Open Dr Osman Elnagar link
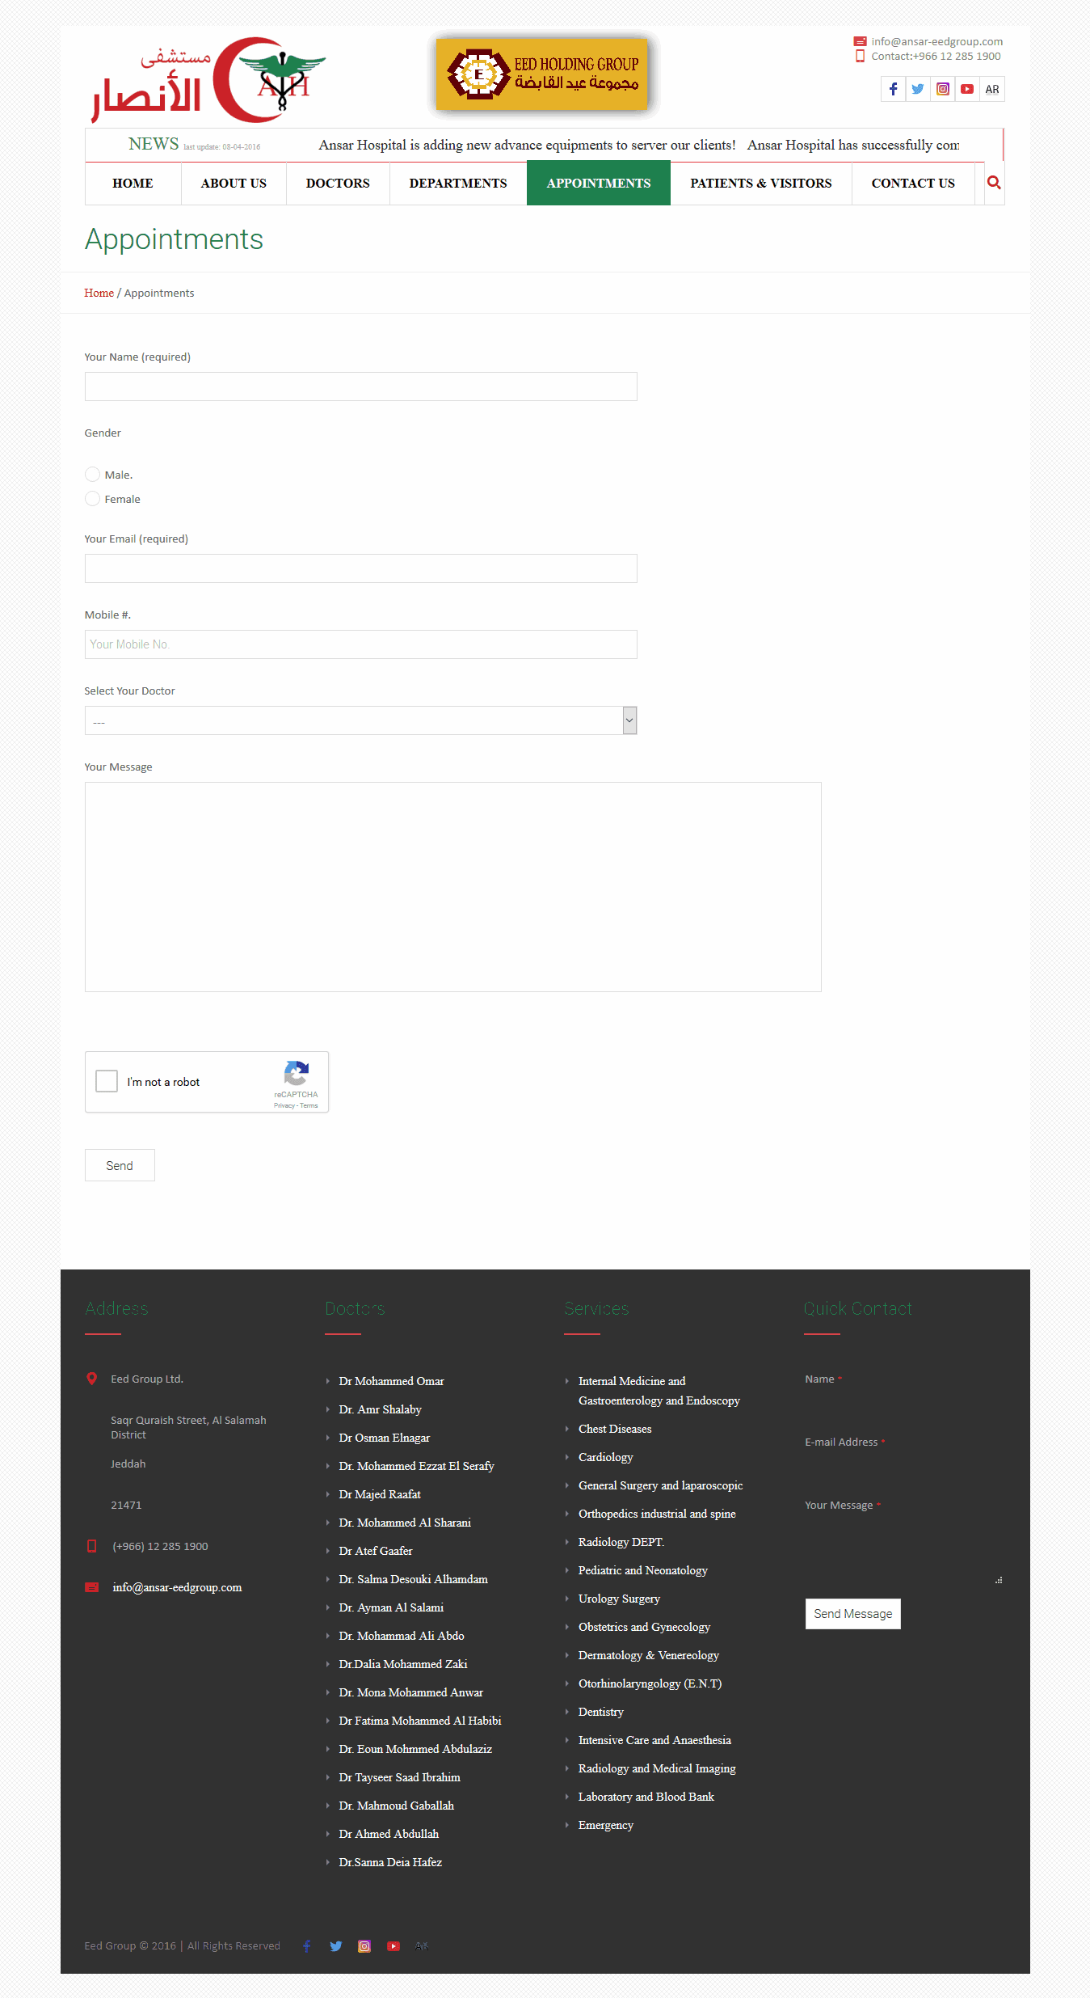 pos(384,1438)
